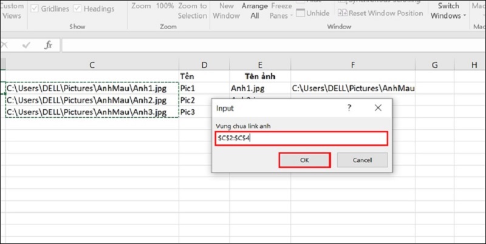Screen dimensions: 486x244
Task: Click the 100% zoom button
Action: (x=165, y=7)
